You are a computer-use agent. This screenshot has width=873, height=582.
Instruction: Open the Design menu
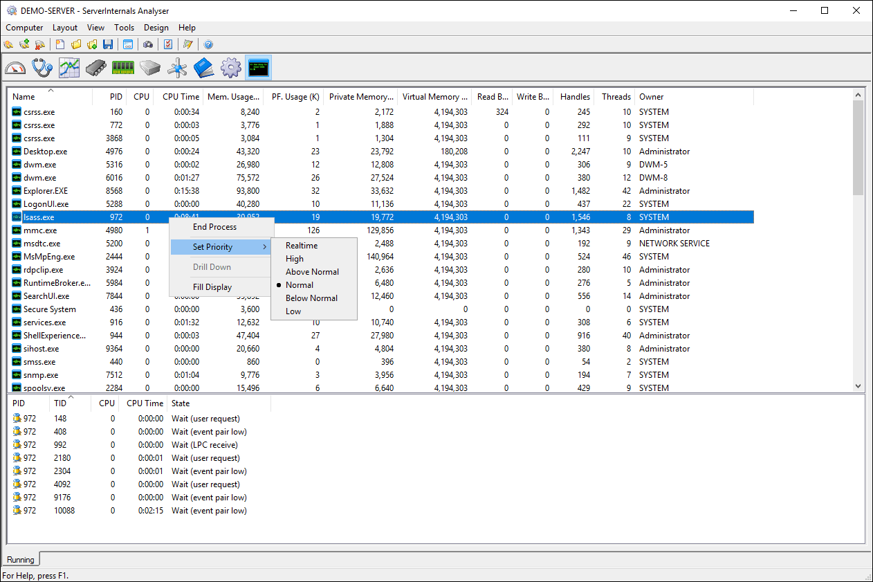156,28
